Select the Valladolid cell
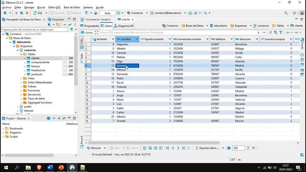 (x=247, y=87)
